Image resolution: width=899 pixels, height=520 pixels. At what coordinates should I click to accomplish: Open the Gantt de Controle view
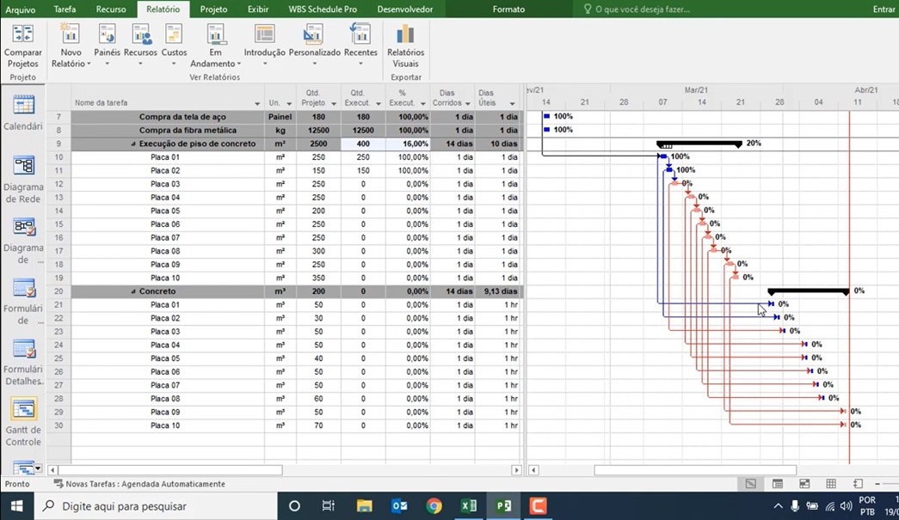[23, 423]
